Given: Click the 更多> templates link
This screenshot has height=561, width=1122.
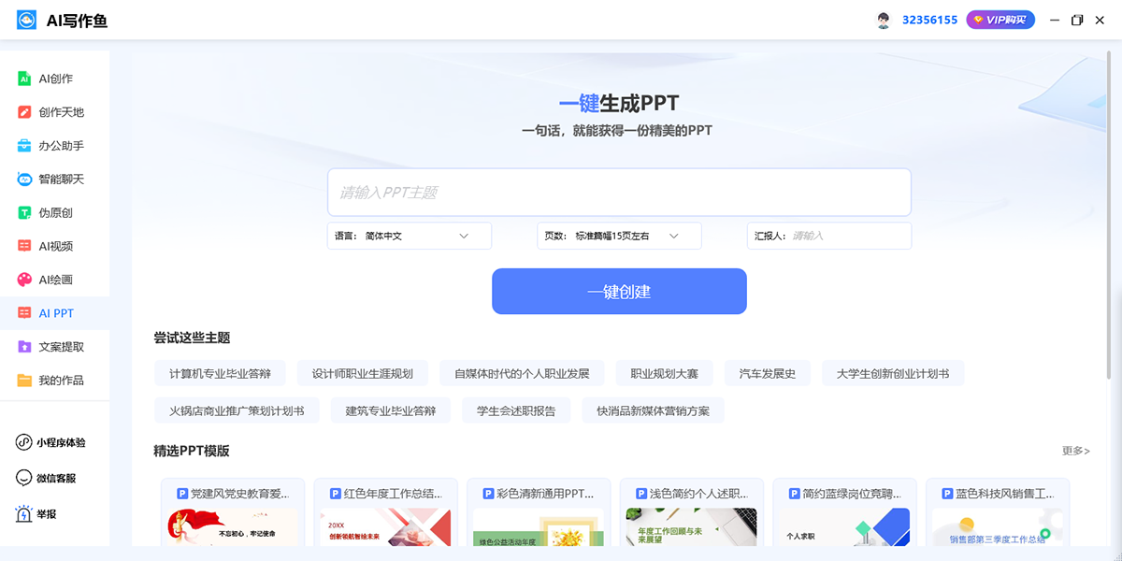Looking at the screenshot, I should tap(1076, 452).
